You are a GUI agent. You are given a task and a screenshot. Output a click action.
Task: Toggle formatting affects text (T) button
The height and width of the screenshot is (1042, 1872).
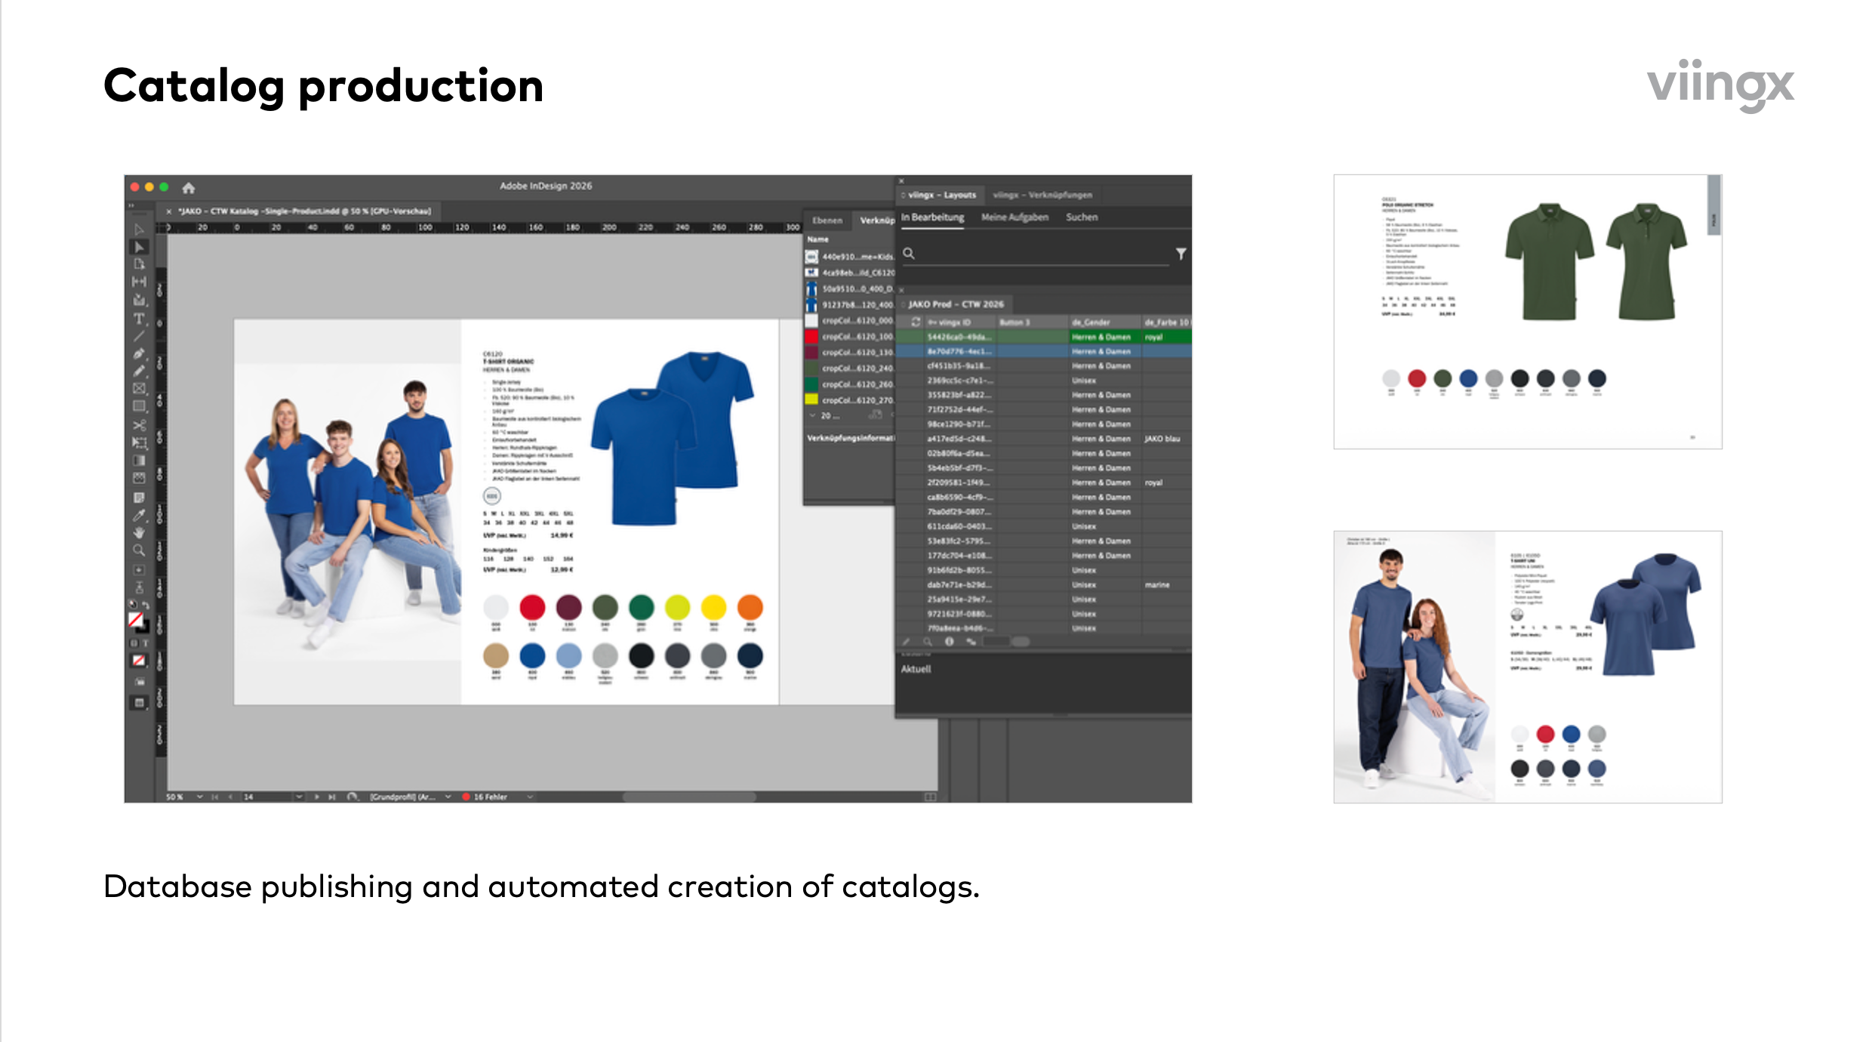click(x=145, y=643)
